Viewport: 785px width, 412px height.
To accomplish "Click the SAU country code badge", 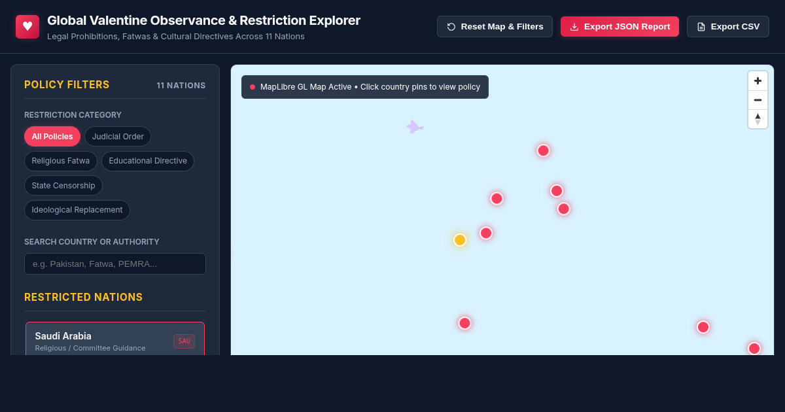I will coord(184,341).
